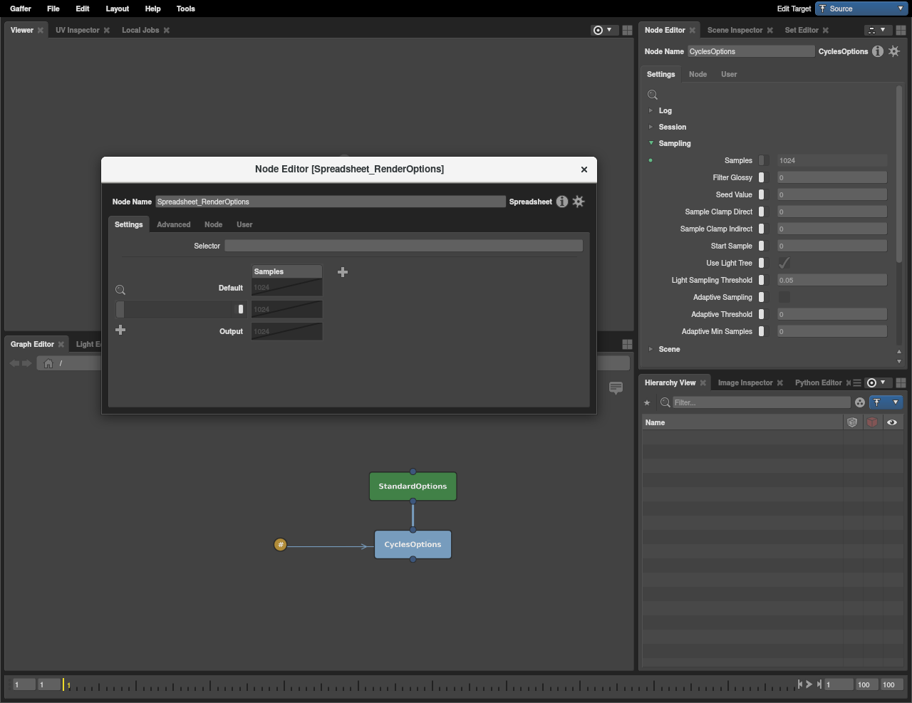The width and height of the screenshot is (912, 703).
Task: Open CyclesOptions node info icon
Action: click(x=878, y=51)
